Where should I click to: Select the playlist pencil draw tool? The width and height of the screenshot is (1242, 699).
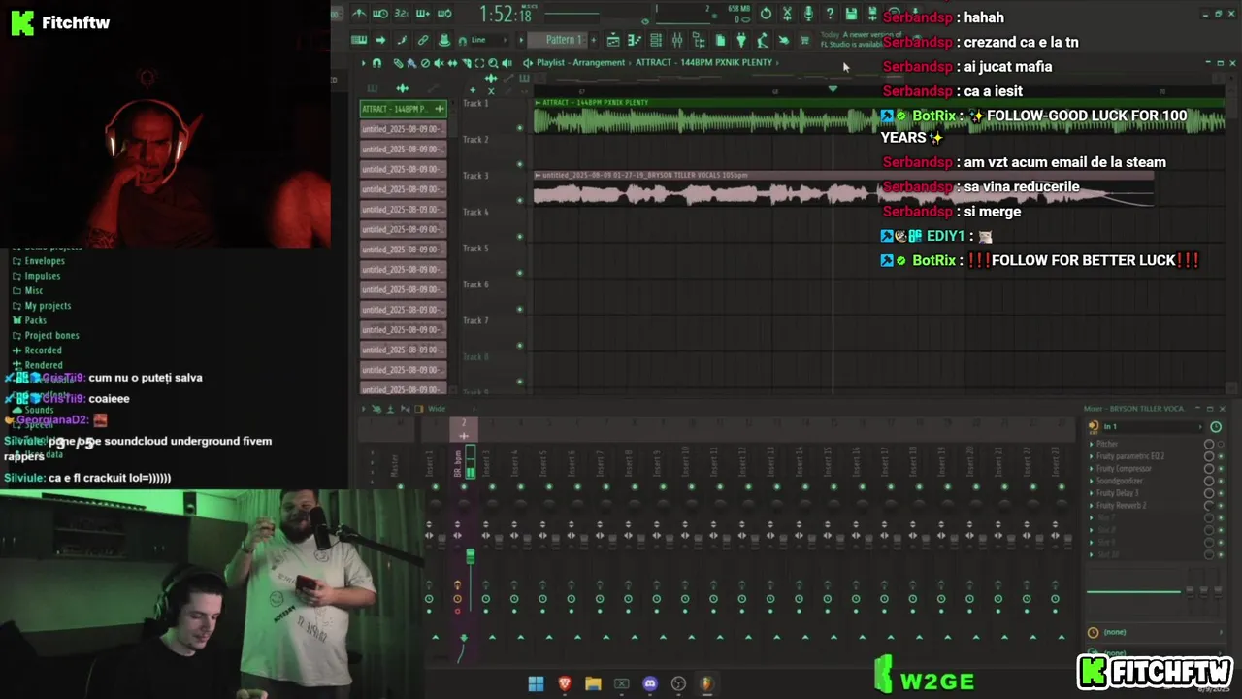[398, 63]
